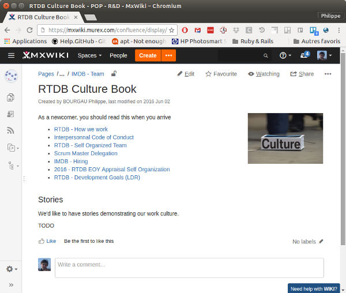Reload the page with refresh icon
This screenshot has width=346, height=293.
29,30
